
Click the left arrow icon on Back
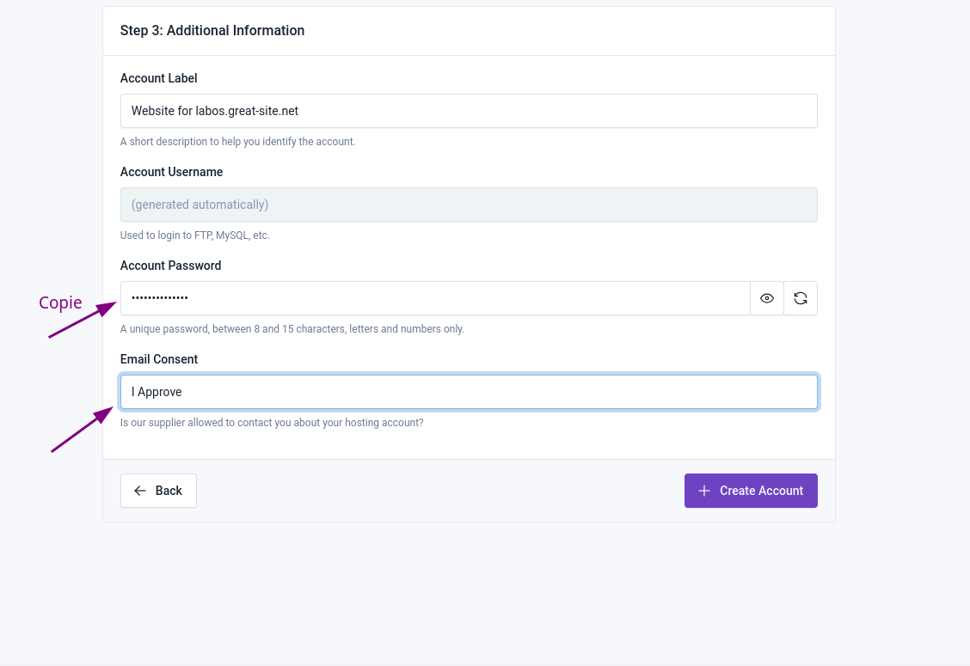(140, 491)
